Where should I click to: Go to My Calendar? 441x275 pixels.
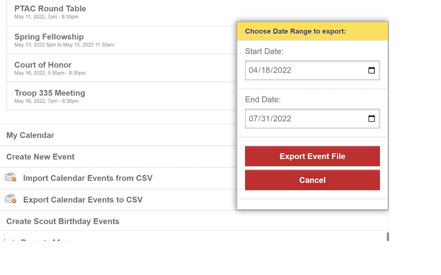pos(30,135)
